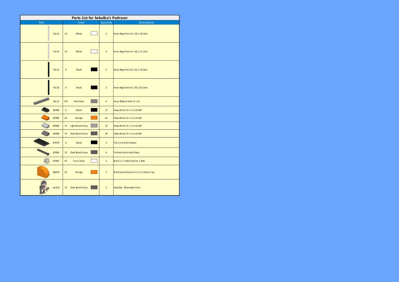Click the Light Bluish Gray color swatch

(94, 126)
